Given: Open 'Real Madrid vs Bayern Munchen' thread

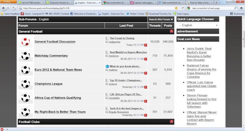Looking at the screenshot, I should (x=128, y=52).
